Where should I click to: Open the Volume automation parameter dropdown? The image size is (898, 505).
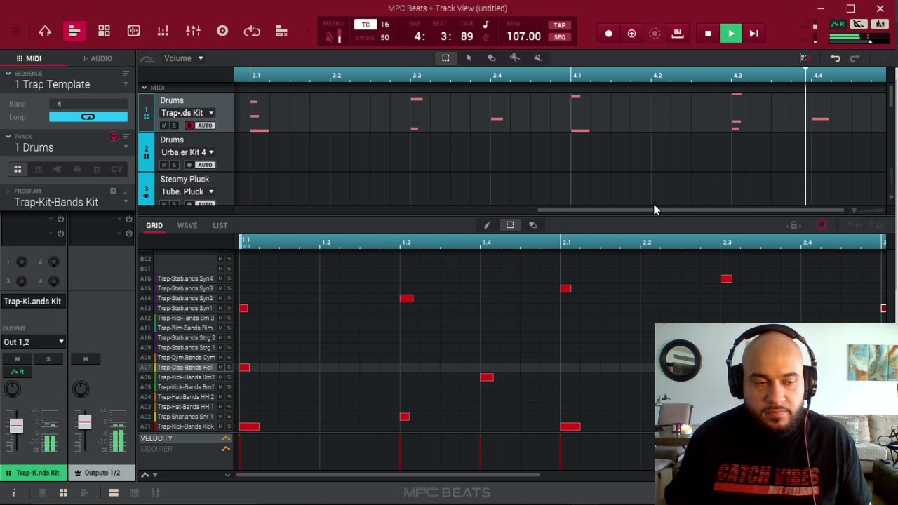[184, 58]
